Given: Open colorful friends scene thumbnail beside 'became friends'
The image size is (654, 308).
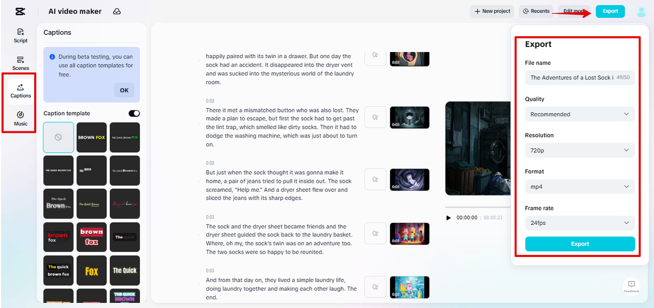Looking at the screenshot, I should pos(409,233).
